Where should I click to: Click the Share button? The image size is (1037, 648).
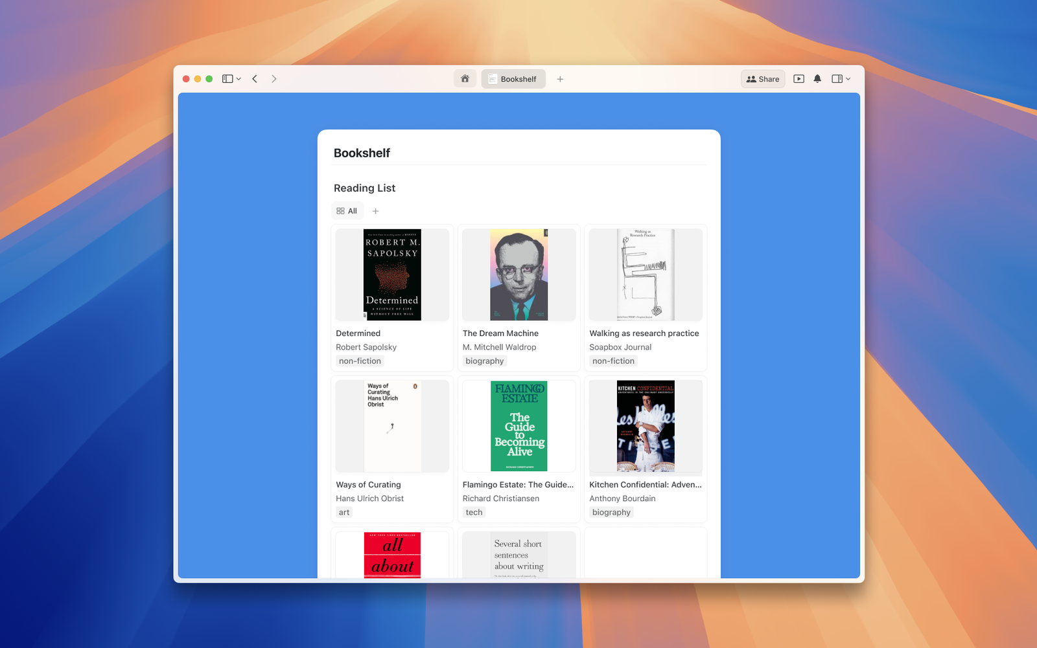(763, 79)
